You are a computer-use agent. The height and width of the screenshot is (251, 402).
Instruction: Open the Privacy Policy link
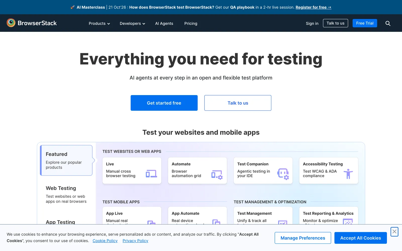click(x=135, y=241)
